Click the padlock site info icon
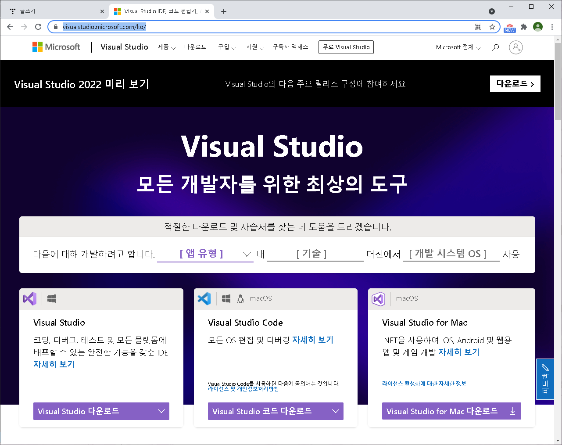This screenshot has height=445, width=562. 55,27
